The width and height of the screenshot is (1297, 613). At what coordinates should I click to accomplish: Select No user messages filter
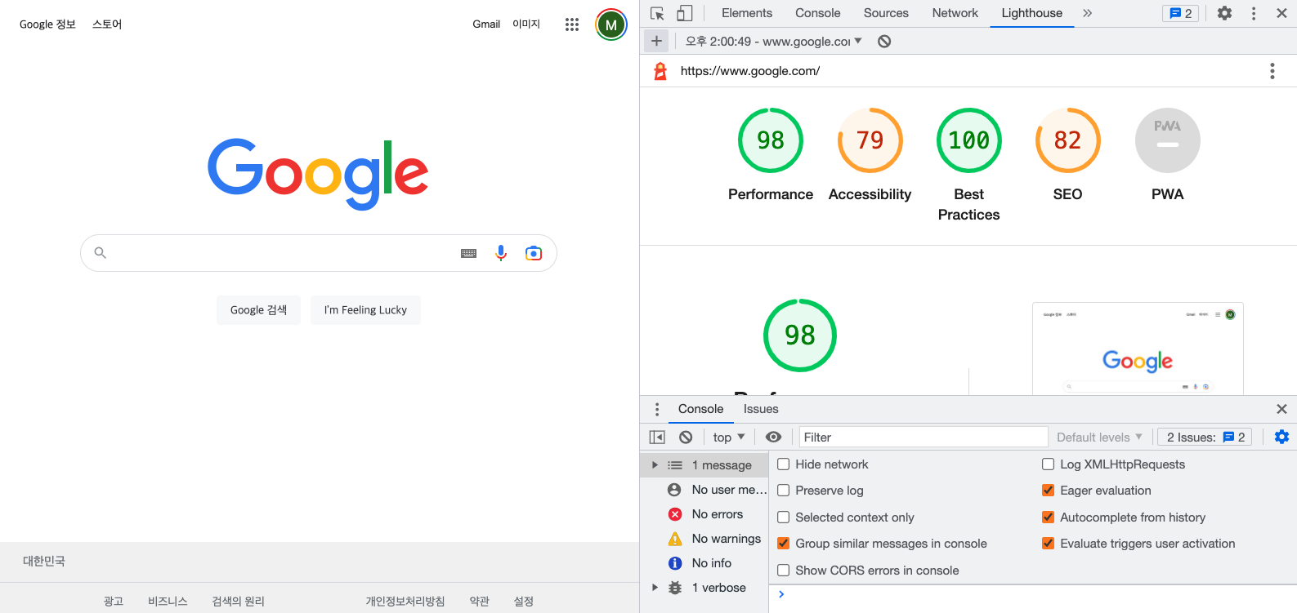(704, 490)
